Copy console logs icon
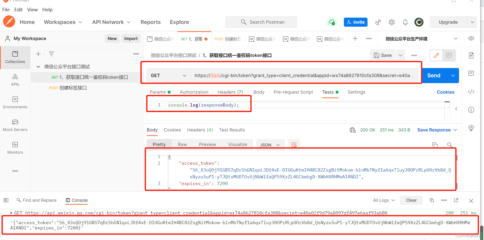Viewport: 484px width, 240px height. tap(432, 200)
